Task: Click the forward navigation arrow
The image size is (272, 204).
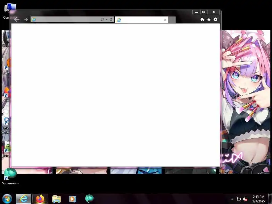Action: (26, 19)
